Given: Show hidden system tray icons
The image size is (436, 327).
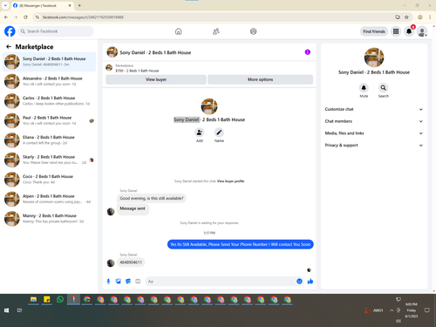Looking at the screenshot, I should point(392,310).
